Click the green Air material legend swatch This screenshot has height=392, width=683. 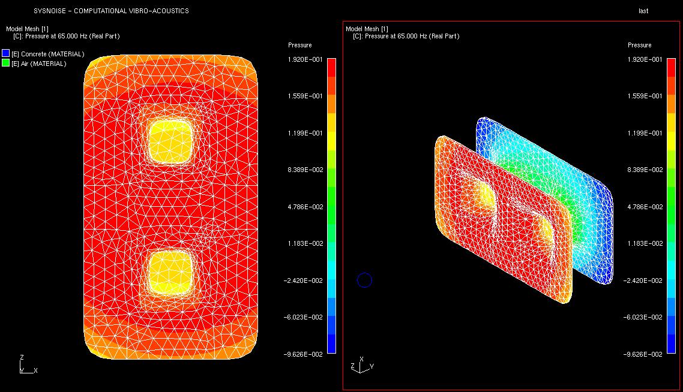coord(5,63)
